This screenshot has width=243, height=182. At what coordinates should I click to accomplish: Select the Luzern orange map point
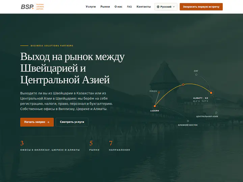pyautogui.click(x=155, y=106)
